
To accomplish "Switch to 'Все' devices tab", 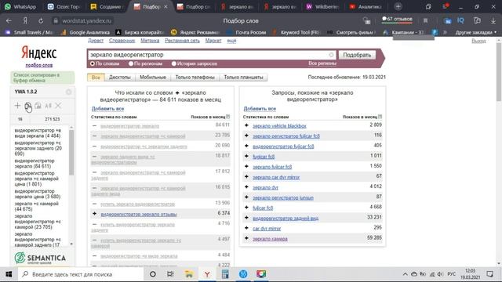I will (96, 78).
